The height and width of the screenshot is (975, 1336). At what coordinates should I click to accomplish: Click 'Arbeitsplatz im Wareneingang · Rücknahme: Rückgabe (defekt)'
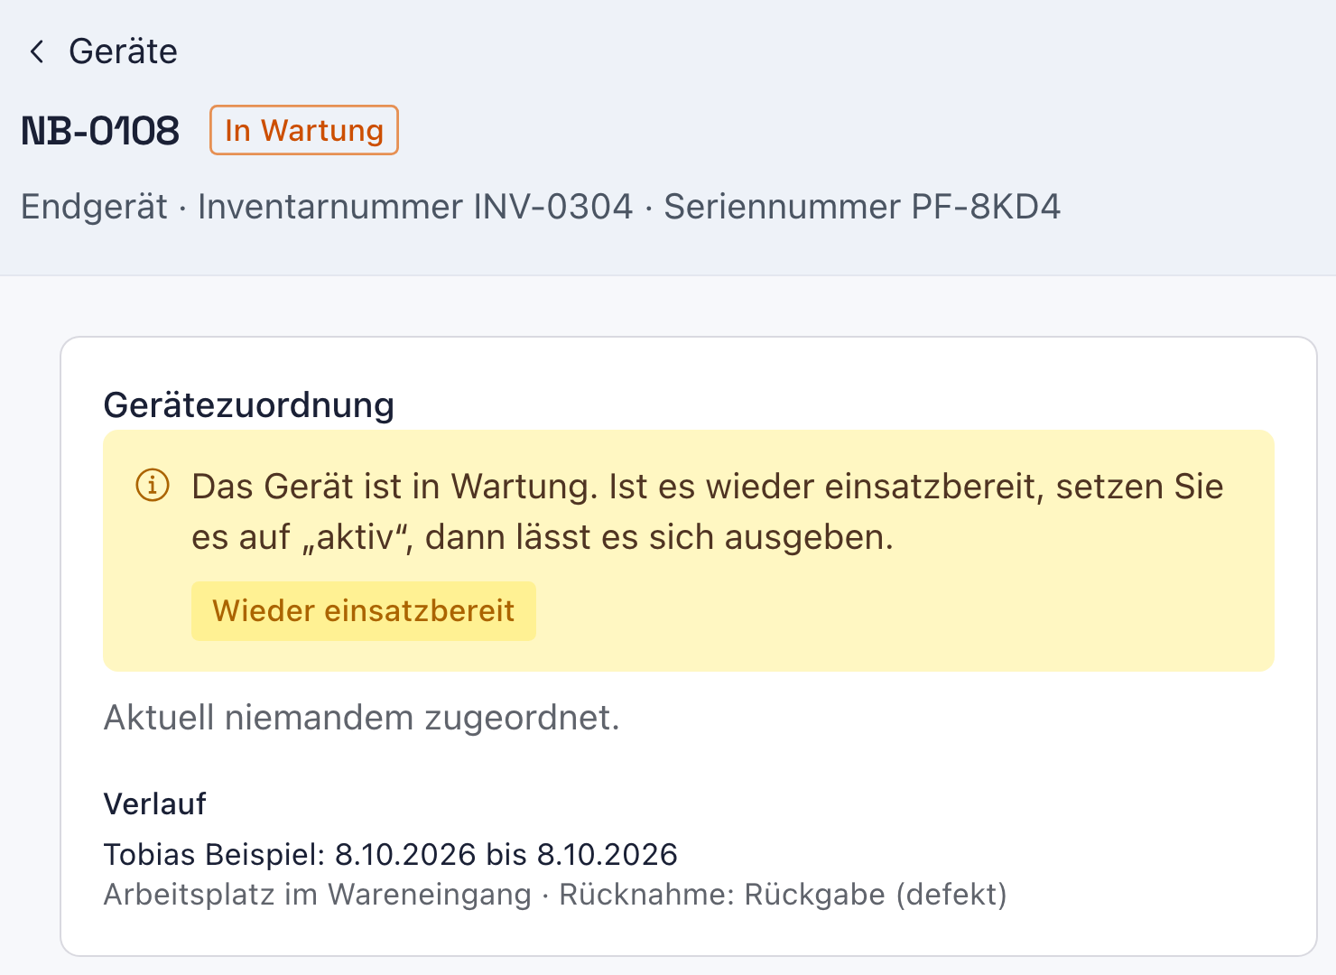[555, 895]
